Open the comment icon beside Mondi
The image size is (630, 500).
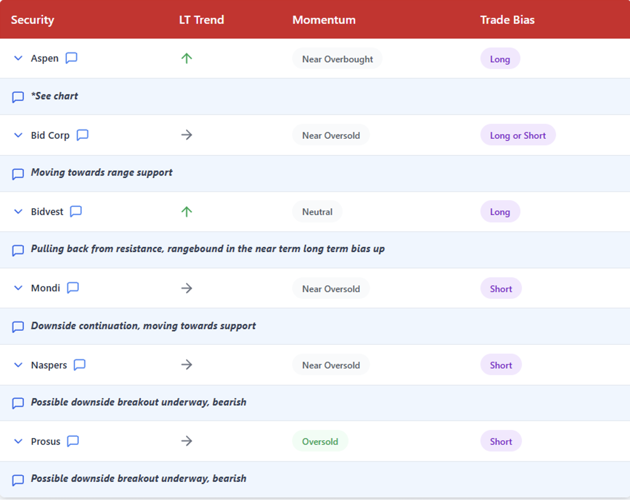click(73, 288)
